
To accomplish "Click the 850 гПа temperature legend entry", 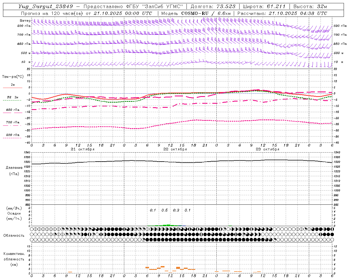I will tap(13, 110).
